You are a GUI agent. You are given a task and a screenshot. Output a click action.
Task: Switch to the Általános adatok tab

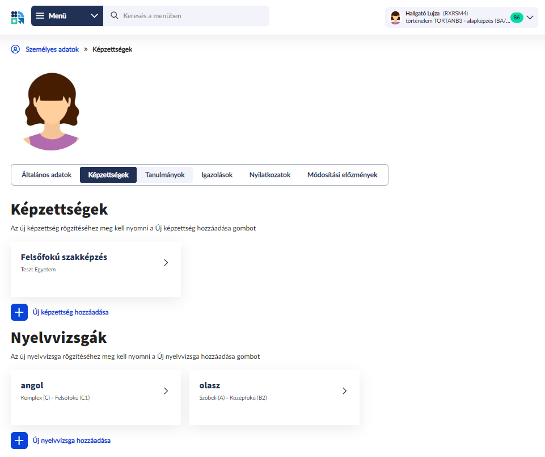(x=47, y=175)
